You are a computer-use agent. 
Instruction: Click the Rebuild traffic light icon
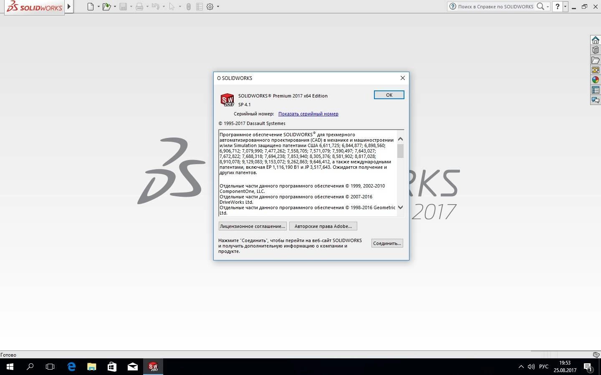[x=189, y=7]
